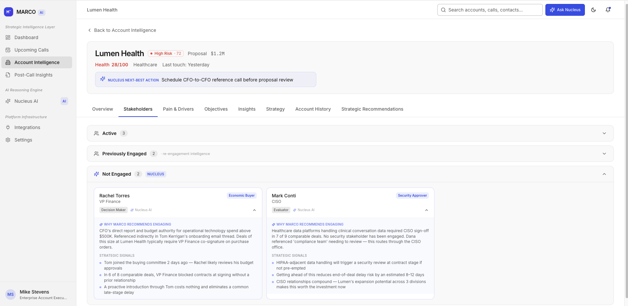Open Mike Stevens user profile

coord(38,295)
